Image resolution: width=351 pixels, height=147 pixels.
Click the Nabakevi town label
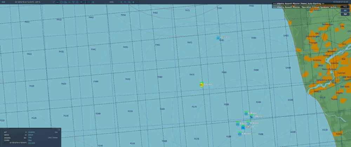pyautogui.click(x=332, y=51)
